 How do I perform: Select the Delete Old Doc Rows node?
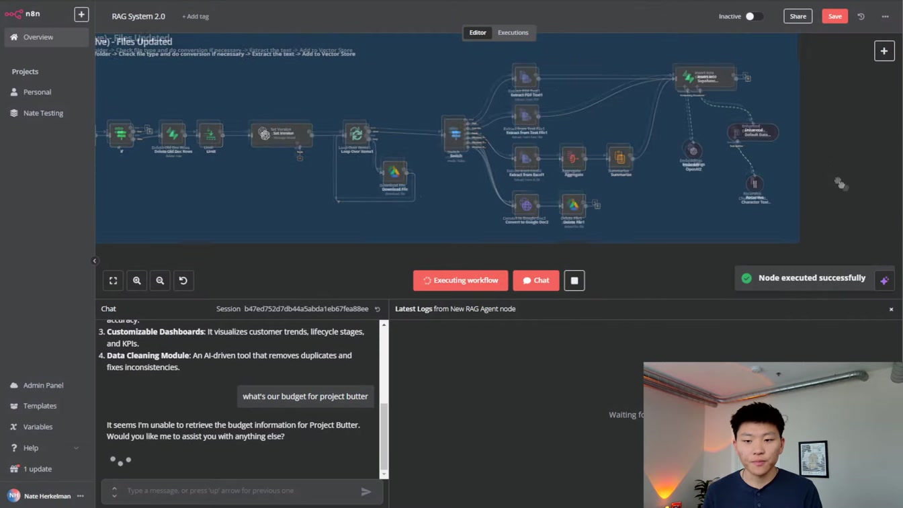click(173, 134)
